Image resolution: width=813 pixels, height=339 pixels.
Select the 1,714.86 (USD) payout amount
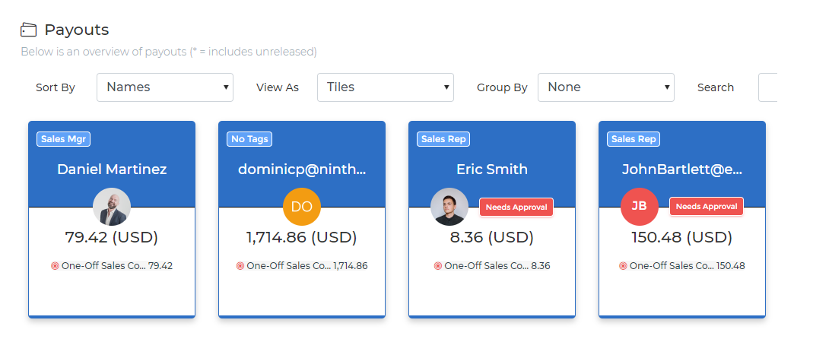[302, 237]
